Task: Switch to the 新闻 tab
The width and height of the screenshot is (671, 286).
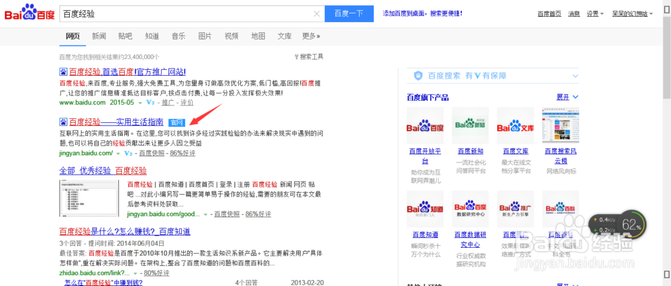Action: click(x=99, y=36)
